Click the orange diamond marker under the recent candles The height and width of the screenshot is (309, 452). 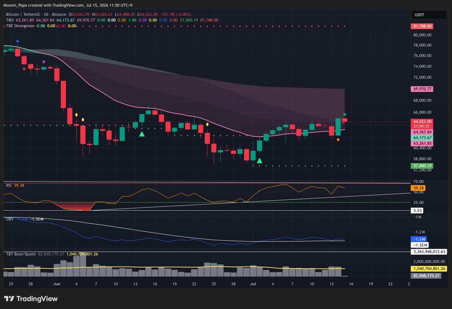338,140
